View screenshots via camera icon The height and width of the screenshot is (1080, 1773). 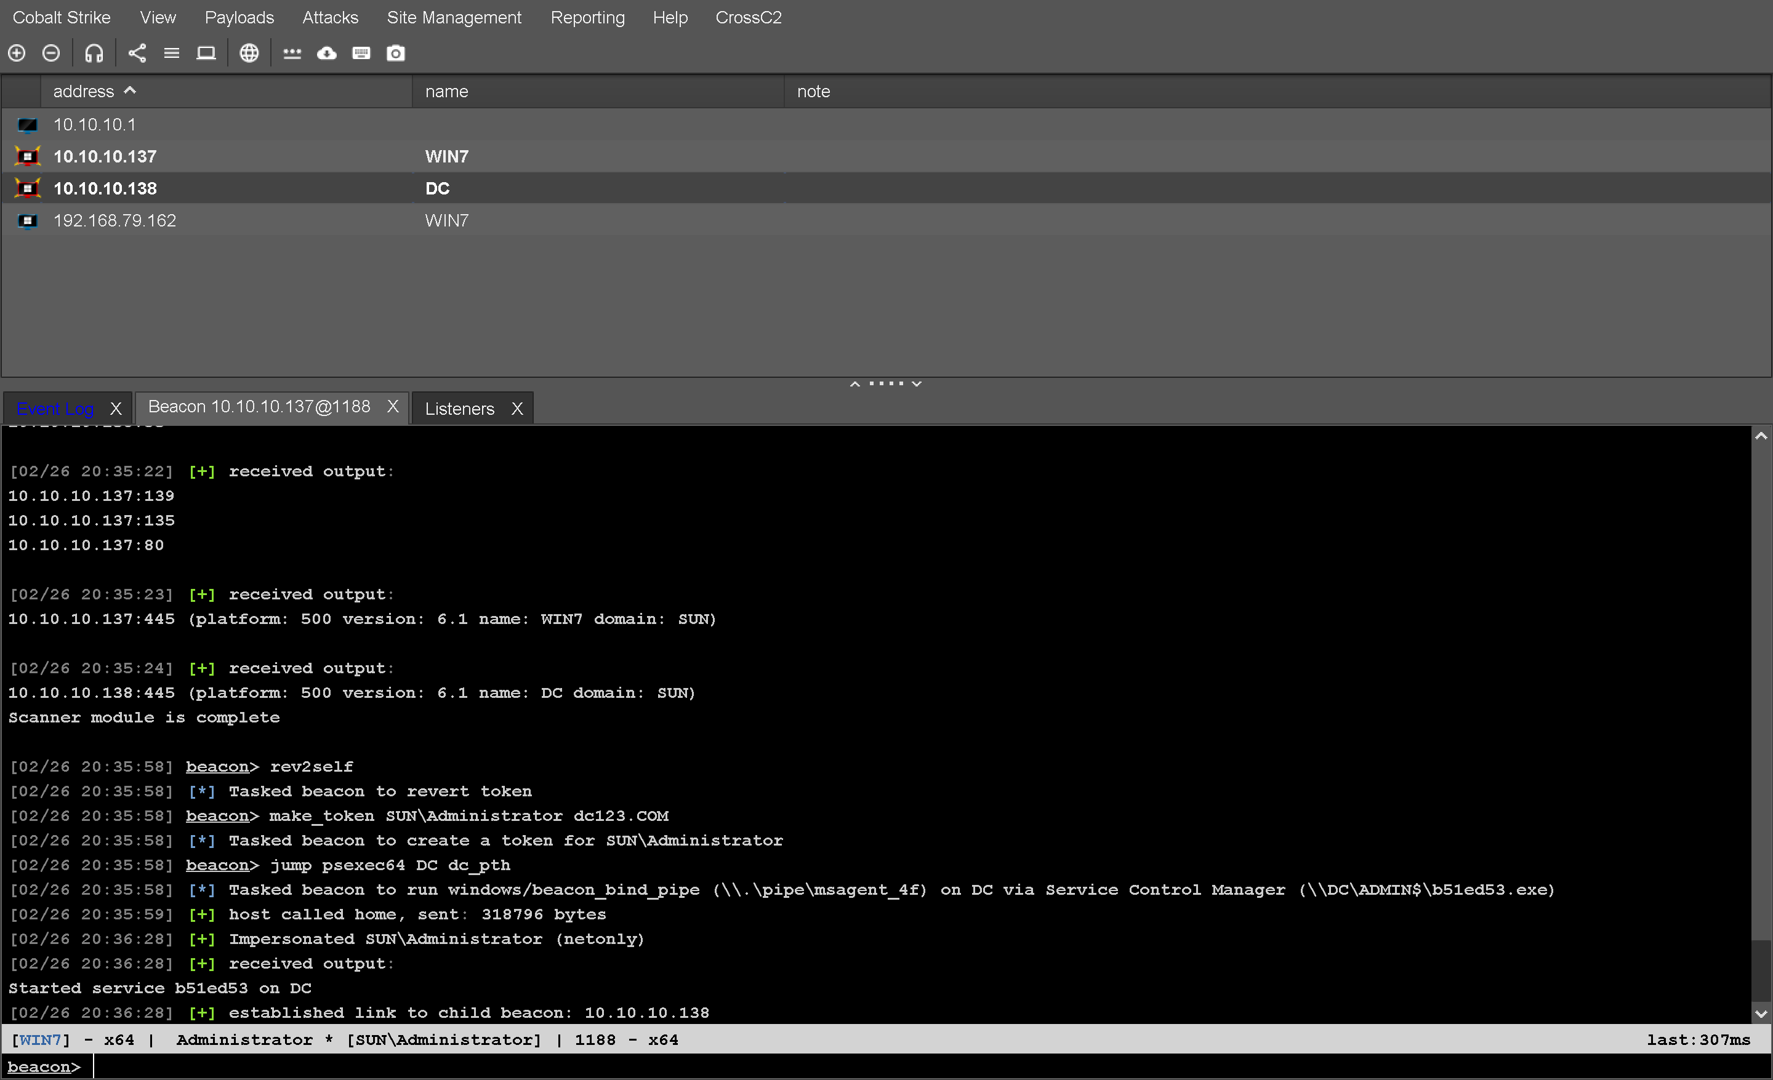(396, 53)
